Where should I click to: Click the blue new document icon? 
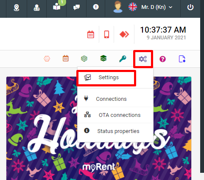coord(182,59)
